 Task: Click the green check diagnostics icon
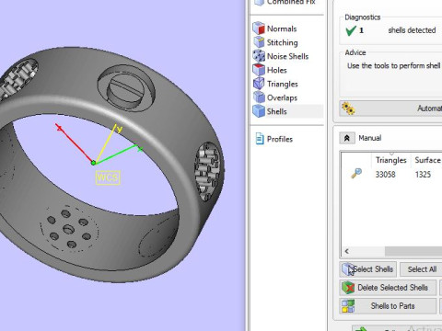(351, 30)
